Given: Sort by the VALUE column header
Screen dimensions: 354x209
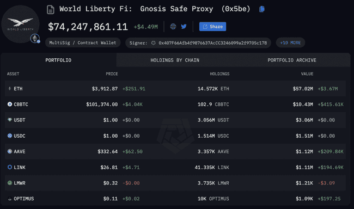Looking at the screenshot, I should point(307,74).
